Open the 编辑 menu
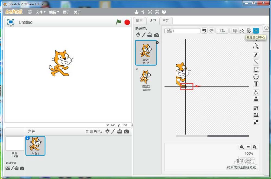The width and height of the screenshot is (271, 179). click(54, 12)
